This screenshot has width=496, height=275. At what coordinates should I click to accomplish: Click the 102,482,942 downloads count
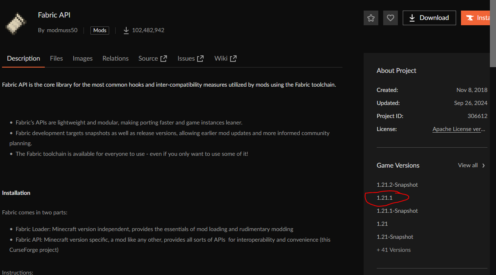[x=148, y=30]
